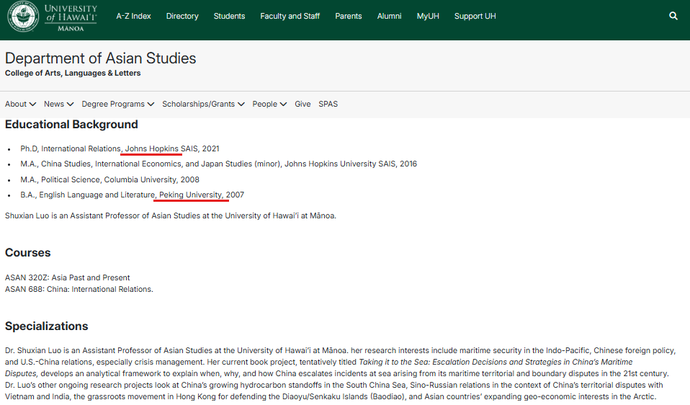The height and width of the screenshot is (405, 690).
Task: Open the MyUH portal link
Action: point(428,17)
